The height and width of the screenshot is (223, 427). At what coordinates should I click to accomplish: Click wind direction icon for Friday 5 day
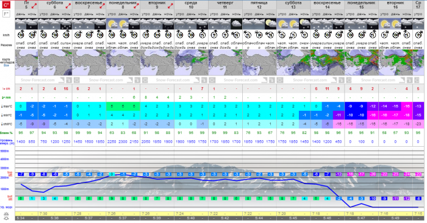[x=21, y=35]
